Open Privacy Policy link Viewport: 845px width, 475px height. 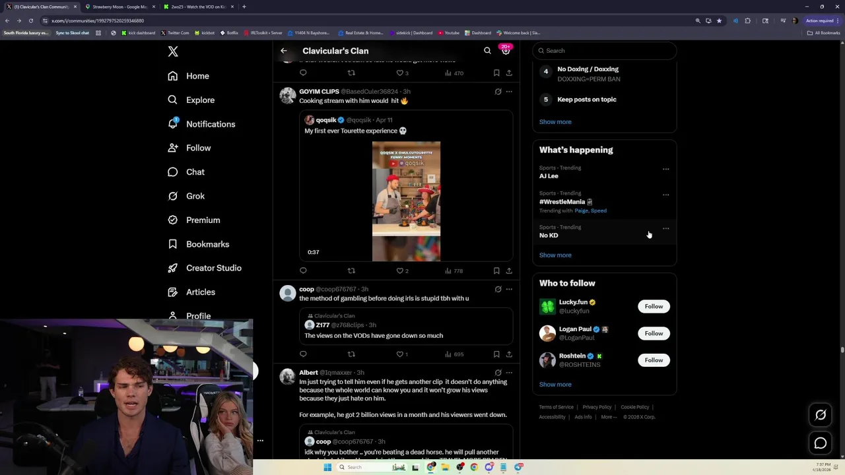coord(597,408)
